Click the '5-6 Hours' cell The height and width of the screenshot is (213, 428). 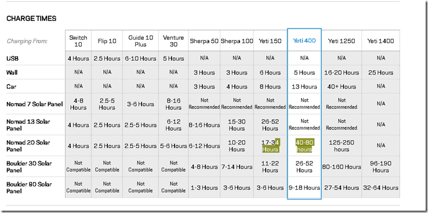173,146
